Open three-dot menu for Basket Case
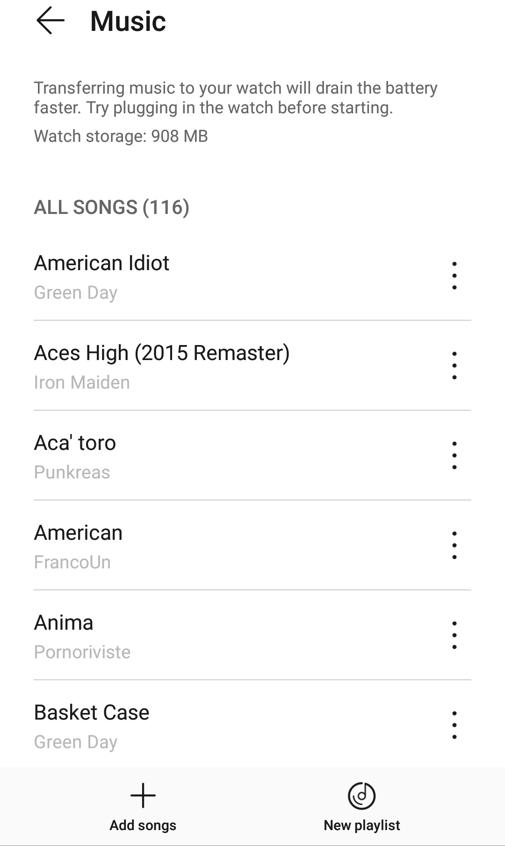Viewport: 505px width, 846px height. tap(454, 725)
